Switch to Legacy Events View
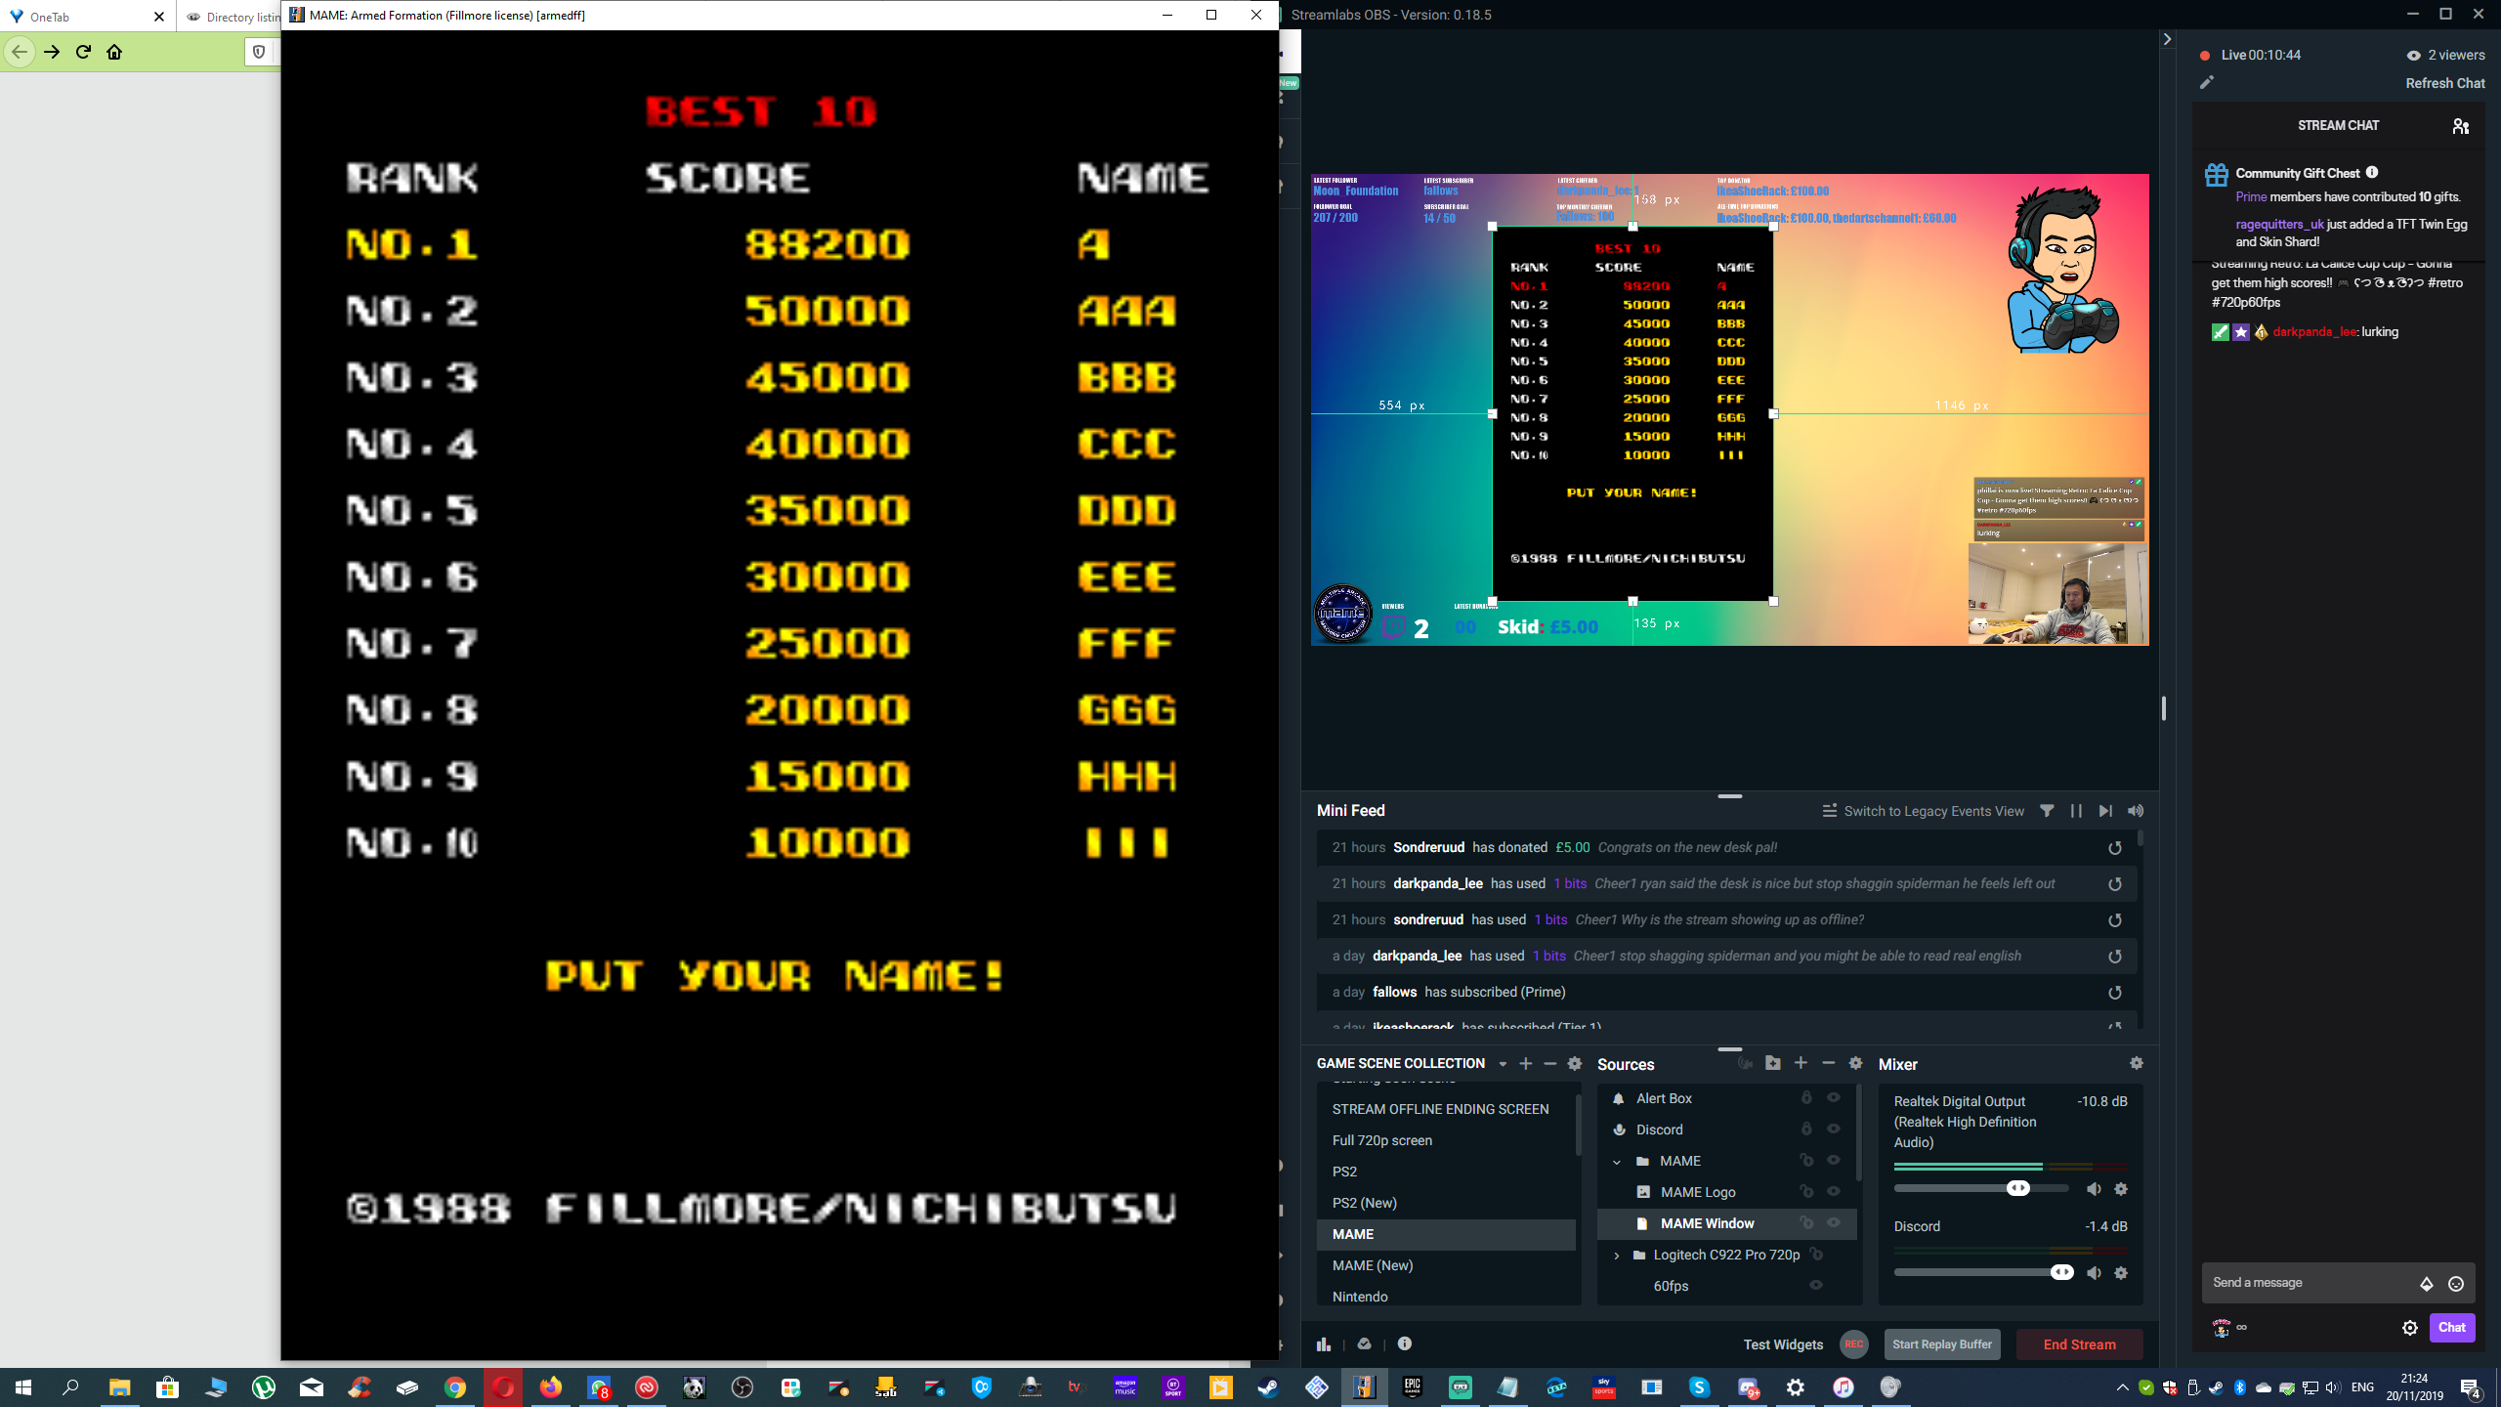The width and height of the screenshot is (2501, 1407). pyautogui.click(x=1923, y=811)
